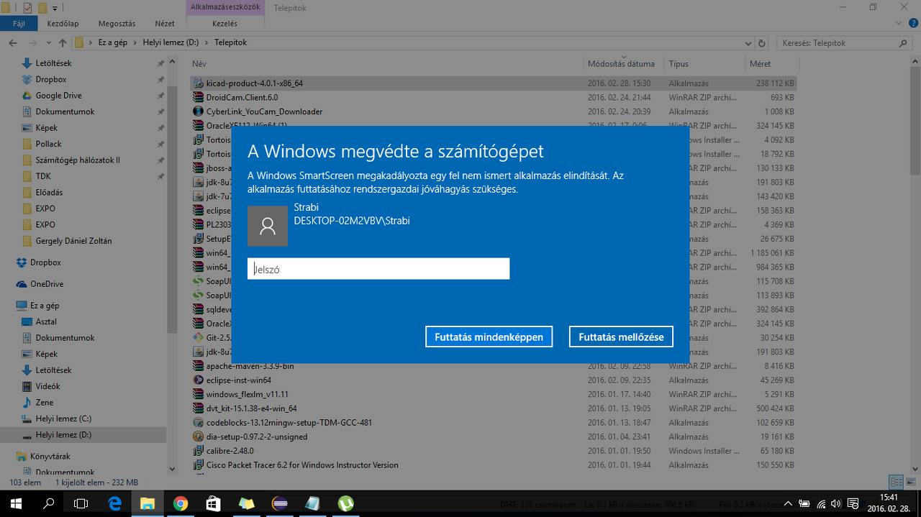Viewport: 921px width, 517px height.
Task: Show hidden system tray icons
Action: pos(787,503)
